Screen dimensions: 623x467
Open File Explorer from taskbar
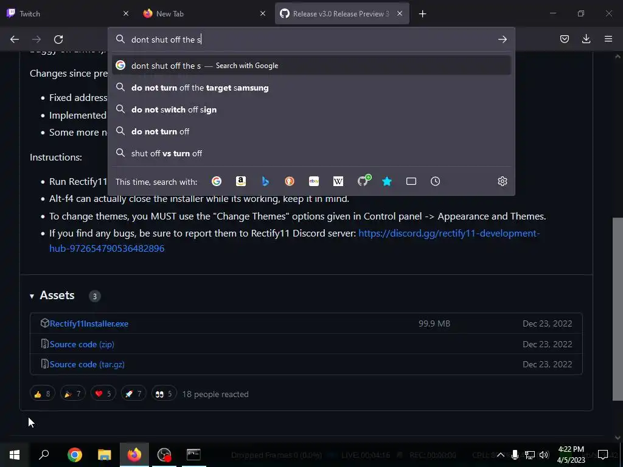[105, 455]
